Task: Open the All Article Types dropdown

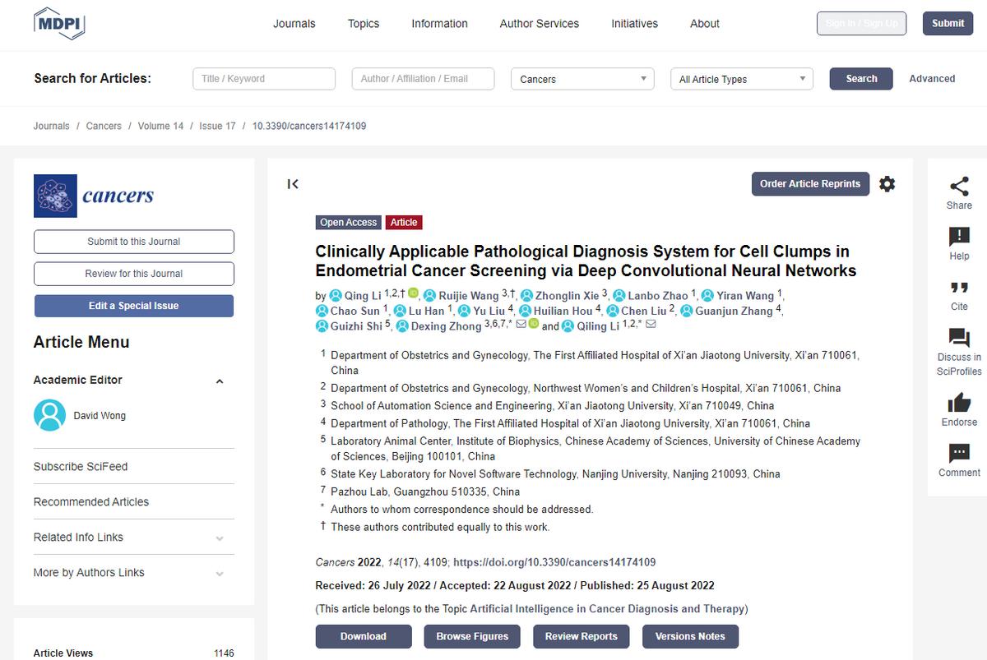Action: point(742,79)
